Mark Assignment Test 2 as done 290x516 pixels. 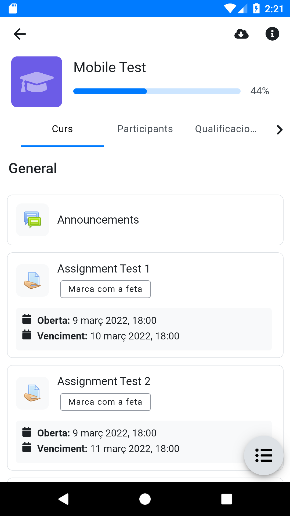(x=105, y=402)
